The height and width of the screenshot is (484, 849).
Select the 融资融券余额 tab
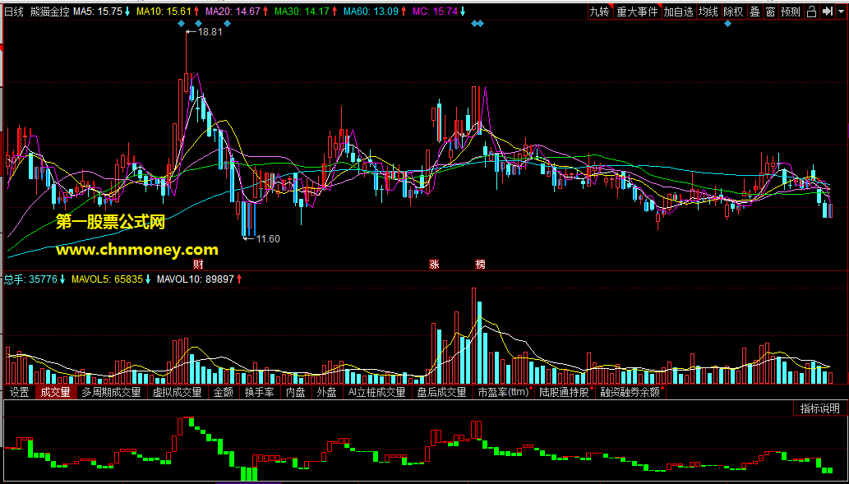click(x=630, y=392)
